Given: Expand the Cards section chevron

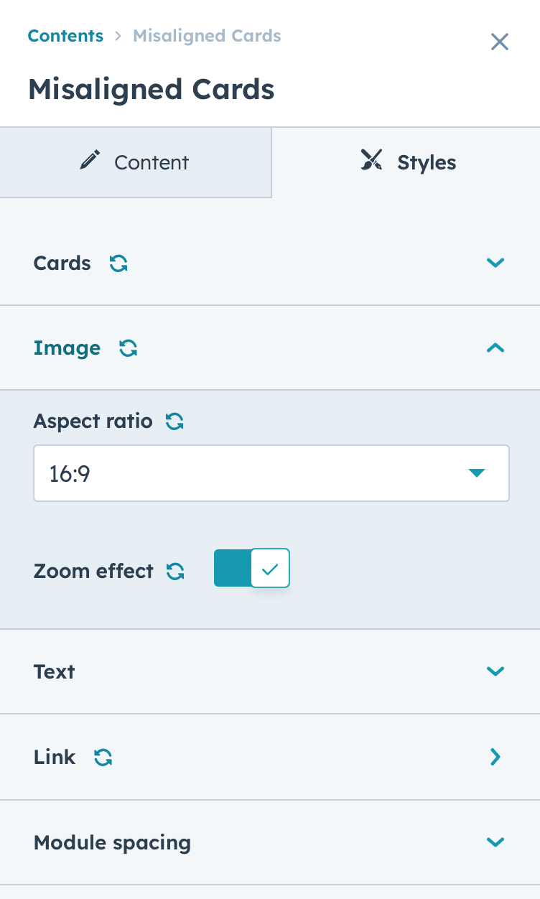Looking at the screenshot, I should click(x=495, y=263).
